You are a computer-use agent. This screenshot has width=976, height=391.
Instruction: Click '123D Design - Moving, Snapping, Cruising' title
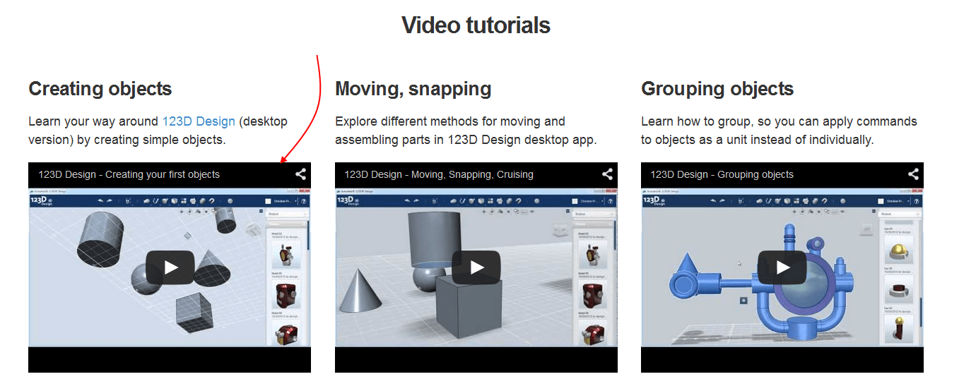coord(439,174)
